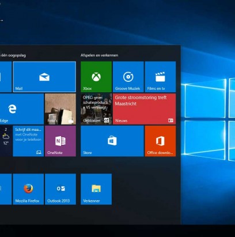Launch the purple OneNote tile
The width and height of the screenshot is (235, 237).
point(60,141)
